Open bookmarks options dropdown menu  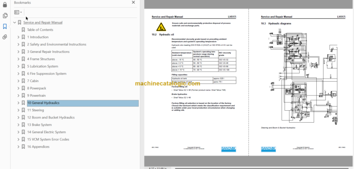18,12
